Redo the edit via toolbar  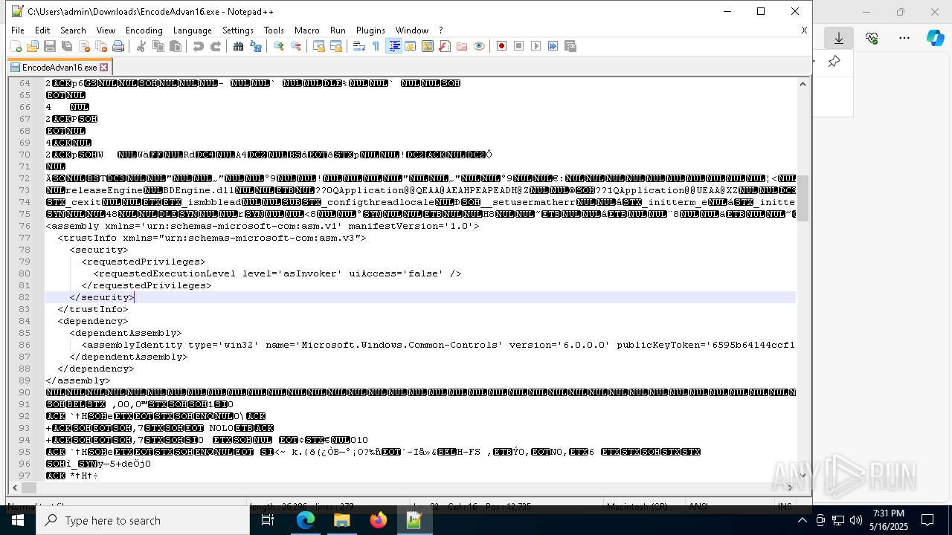point(216,46)
